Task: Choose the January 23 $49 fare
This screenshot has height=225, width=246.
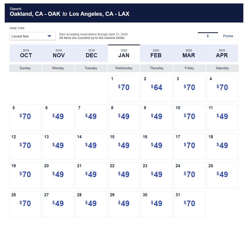Action: (157, 175)
